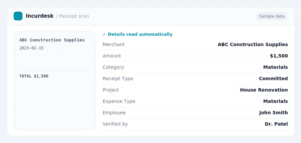
Task: Click the Incurdesk app name
Action: 39,16
